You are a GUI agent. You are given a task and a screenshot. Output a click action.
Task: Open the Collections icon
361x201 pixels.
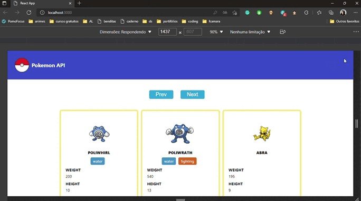pos(331,13)
